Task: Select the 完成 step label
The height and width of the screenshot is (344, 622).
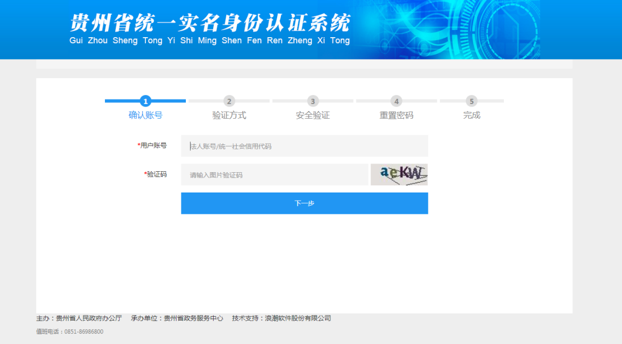Action: pyautogui.click(x=471, y=115)
